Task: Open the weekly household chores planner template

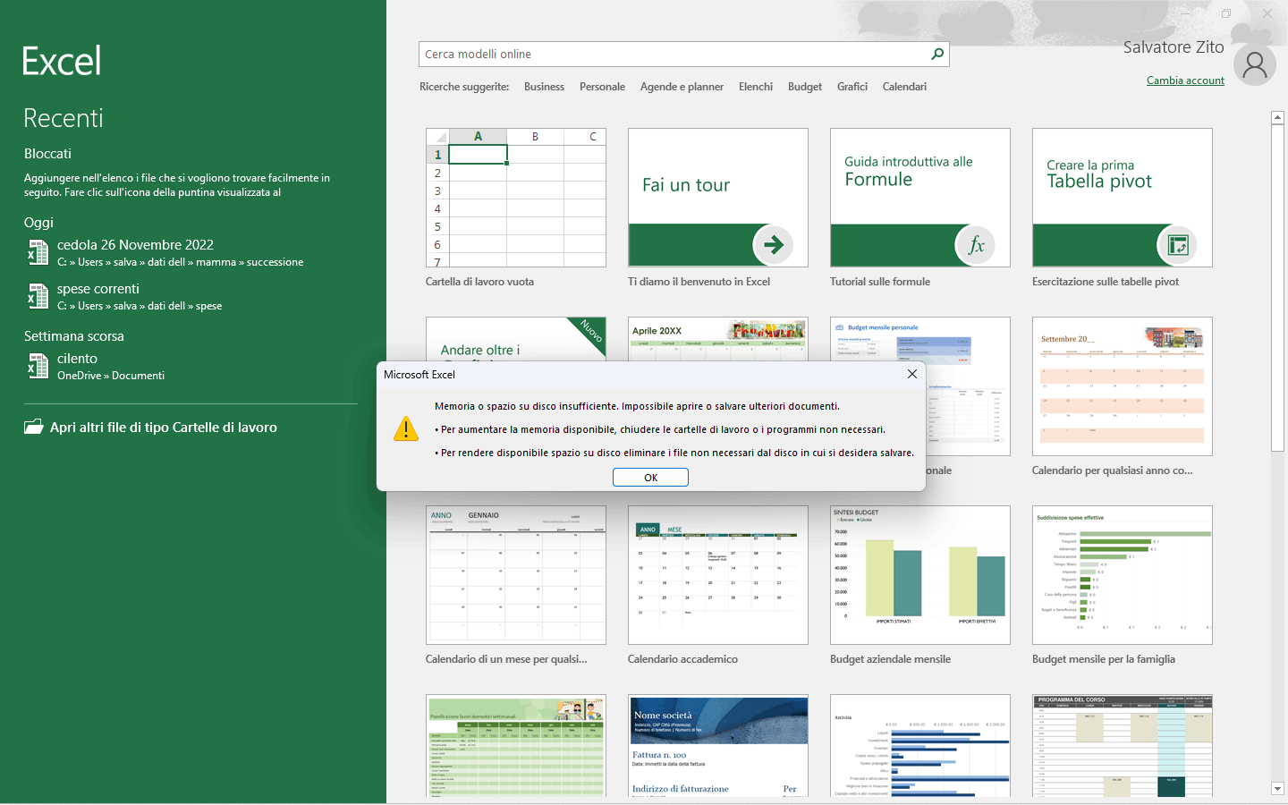Action: pos(516,746)
